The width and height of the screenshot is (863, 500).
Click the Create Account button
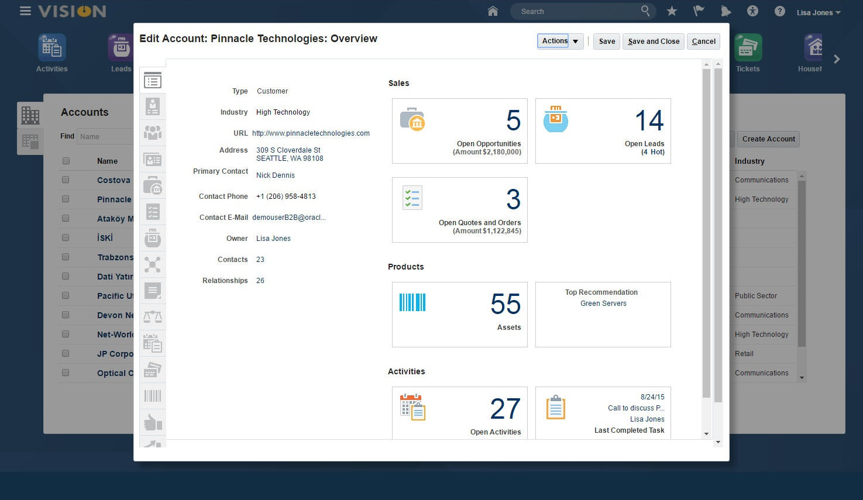click(x=768, y=139)
